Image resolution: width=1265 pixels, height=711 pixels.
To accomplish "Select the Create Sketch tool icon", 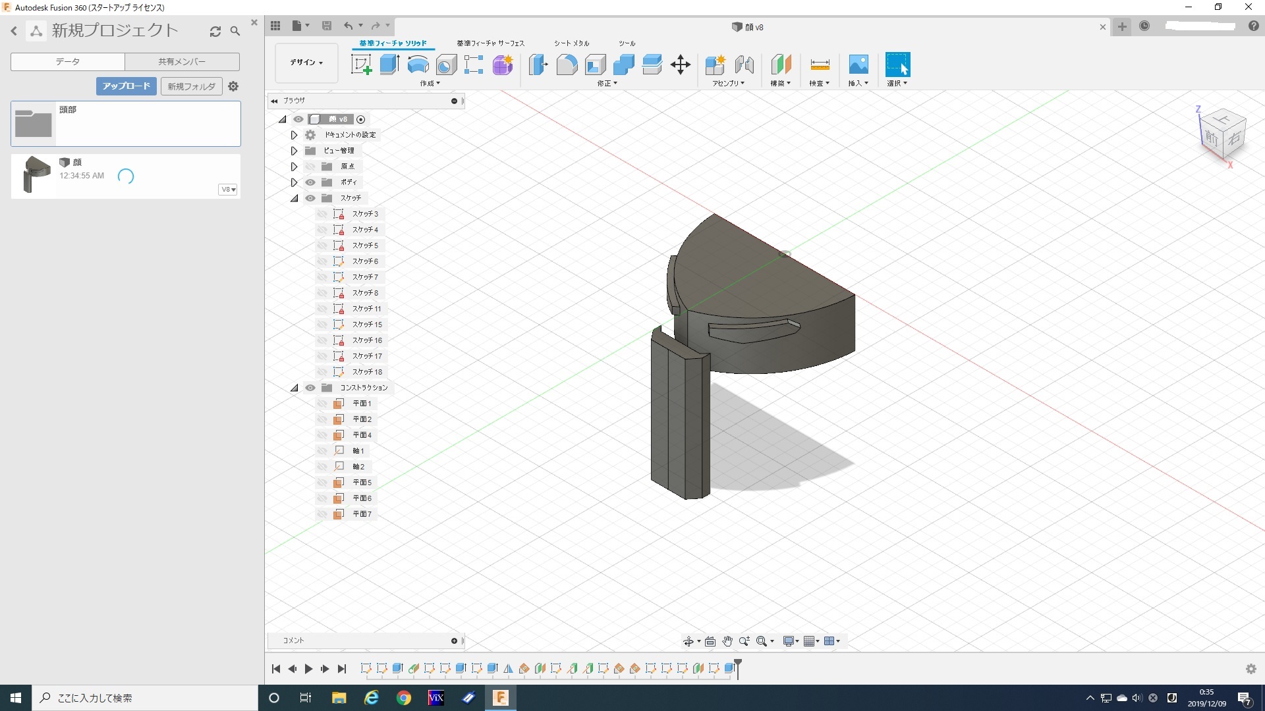I will pos(361,65).
